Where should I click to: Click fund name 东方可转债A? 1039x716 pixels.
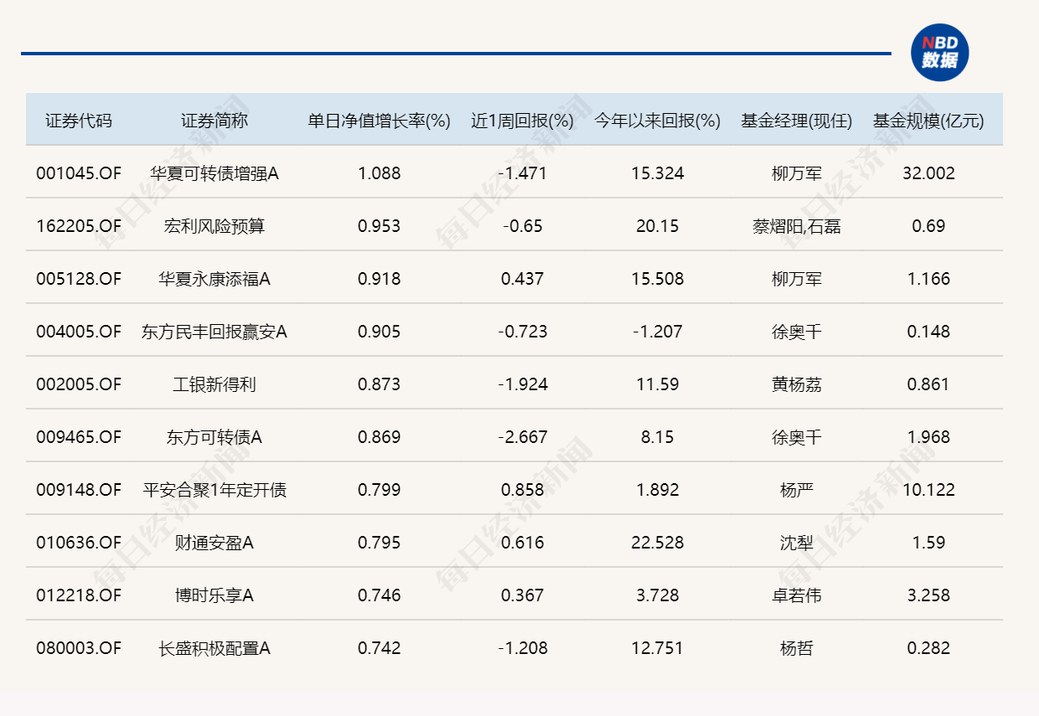click(x=215, y=437)
